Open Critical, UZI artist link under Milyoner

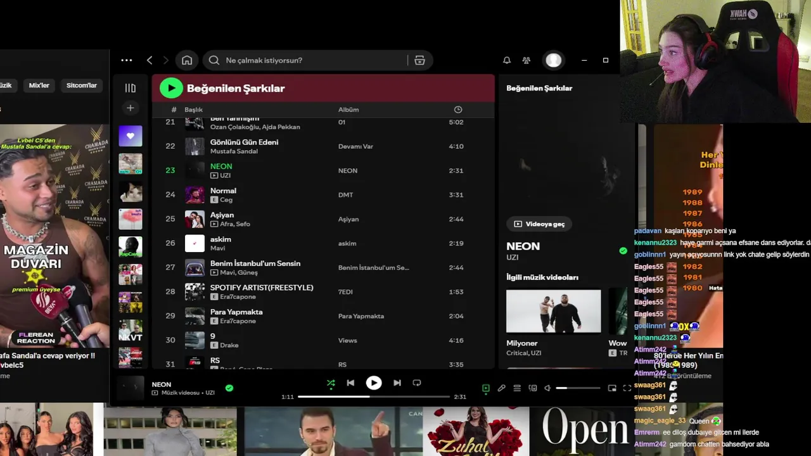click(524, 353)
